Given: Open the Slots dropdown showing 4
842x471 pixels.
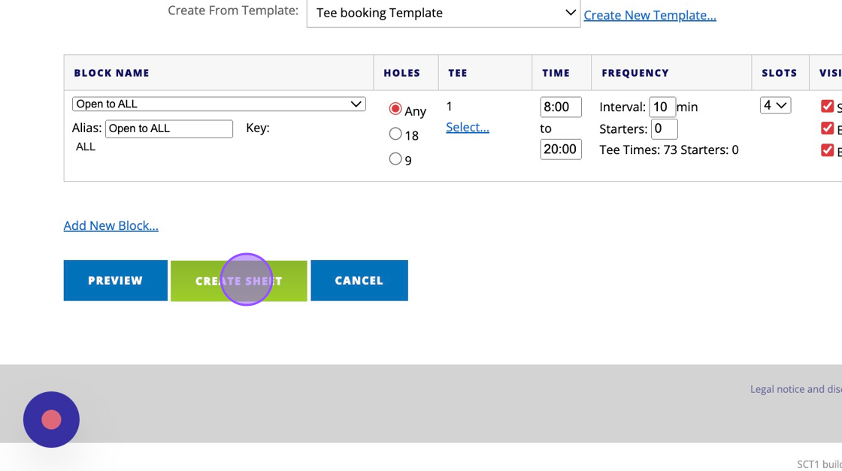Looking at the screenshot, I should click(775, 105).
